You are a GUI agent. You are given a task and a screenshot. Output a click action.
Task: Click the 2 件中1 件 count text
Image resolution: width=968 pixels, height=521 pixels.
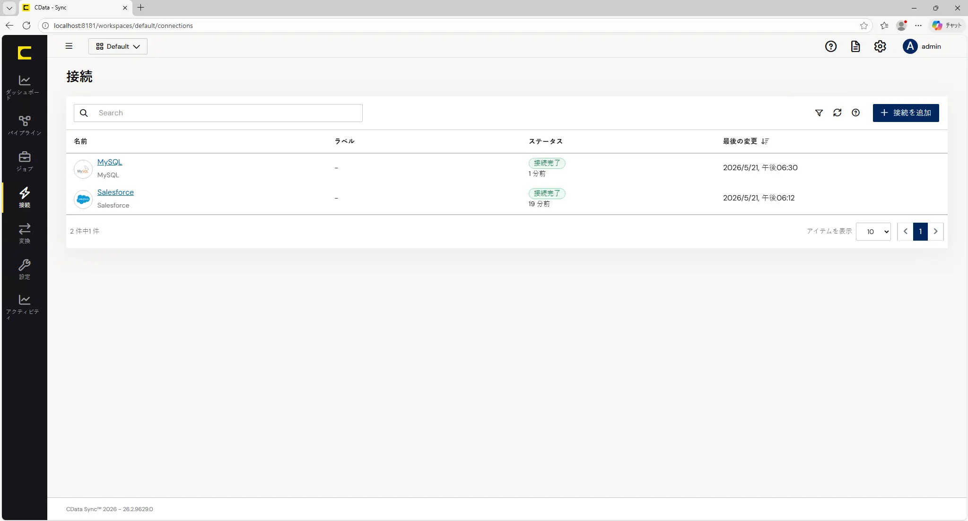tap(85, 231)
